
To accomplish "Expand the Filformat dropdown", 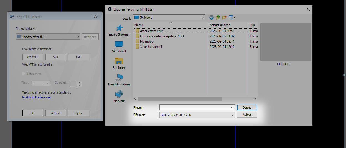I will [232, 115].
